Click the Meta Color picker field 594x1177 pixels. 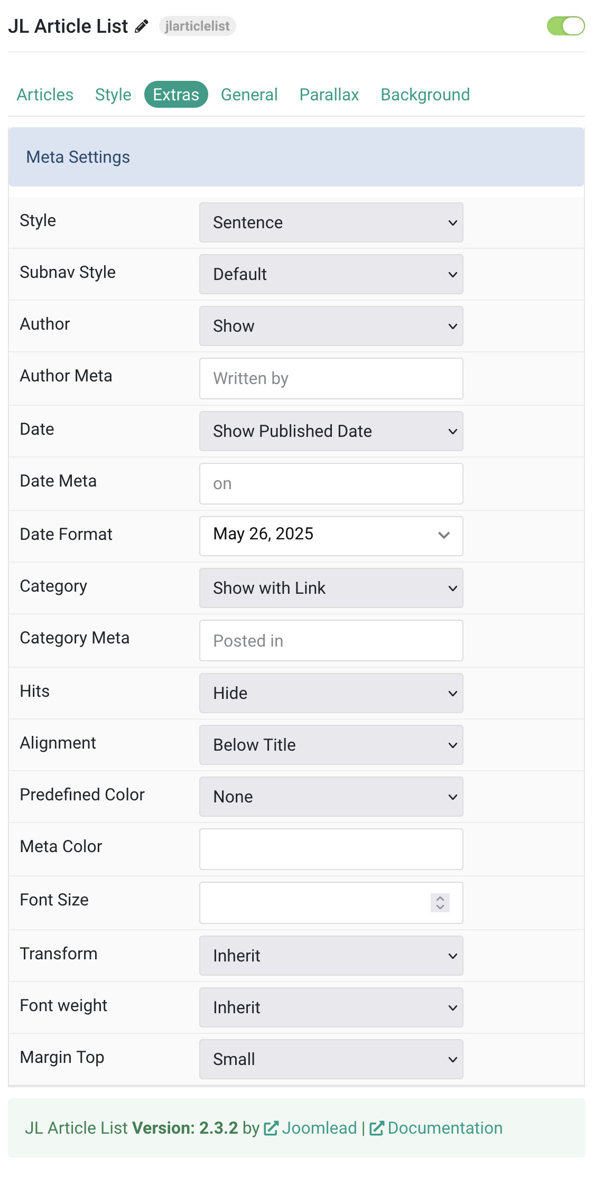click(x=331, y=849)
